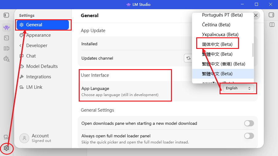Toggle always open full model loader panel

coord(249,136)
